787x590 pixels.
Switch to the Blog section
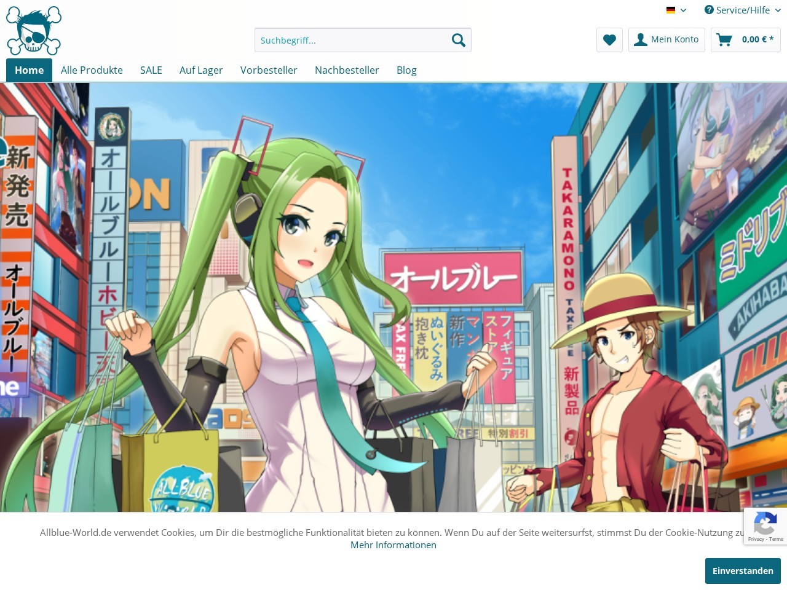click(x=406, y=70)
